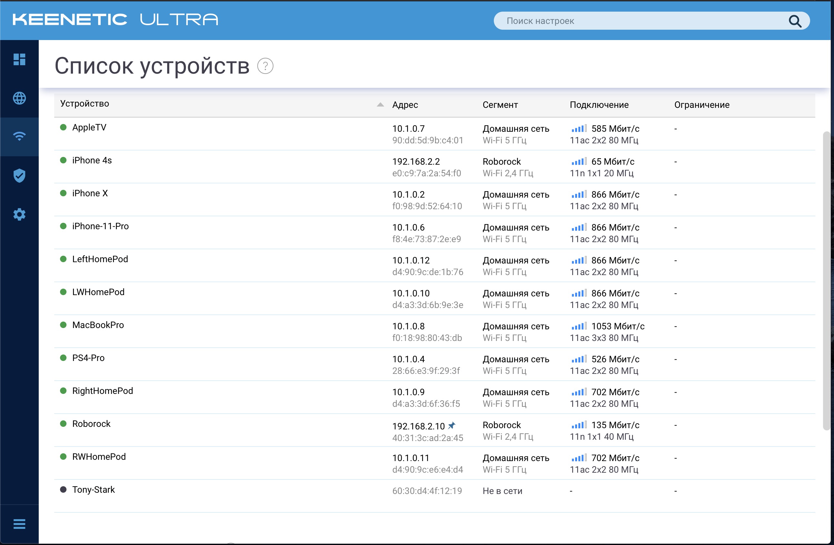Select the RightHomePod device

102,391
